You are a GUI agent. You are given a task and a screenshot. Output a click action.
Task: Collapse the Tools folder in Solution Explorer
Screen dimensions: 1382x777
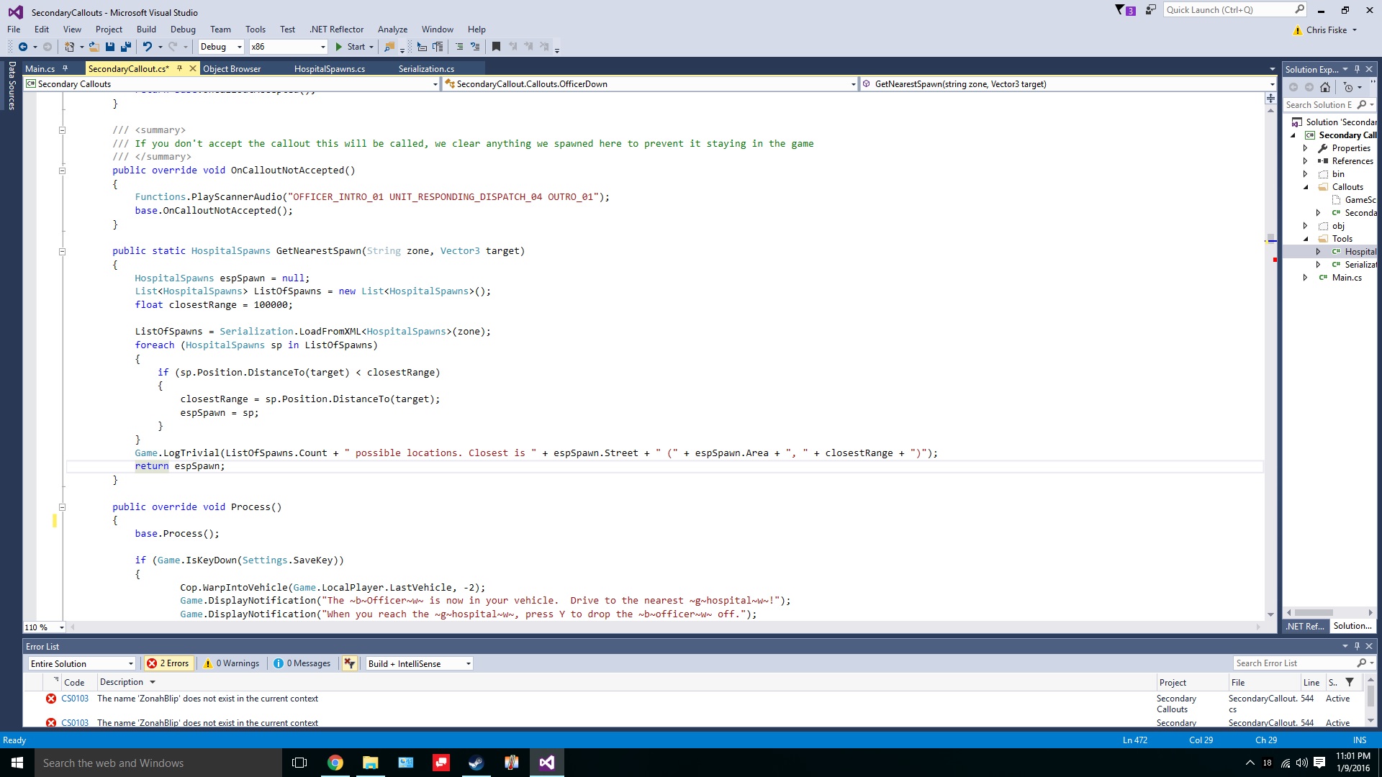(1306, 239)
